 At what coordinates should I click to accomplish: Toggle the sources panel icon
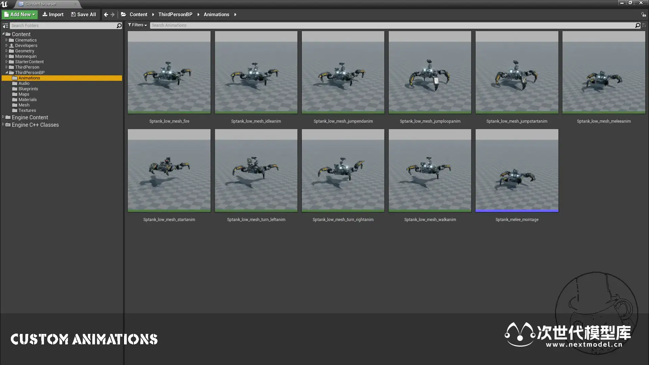5,26
